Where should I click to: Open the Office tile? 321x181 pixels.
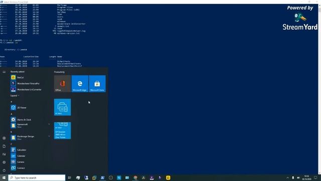tap(62, 83)
